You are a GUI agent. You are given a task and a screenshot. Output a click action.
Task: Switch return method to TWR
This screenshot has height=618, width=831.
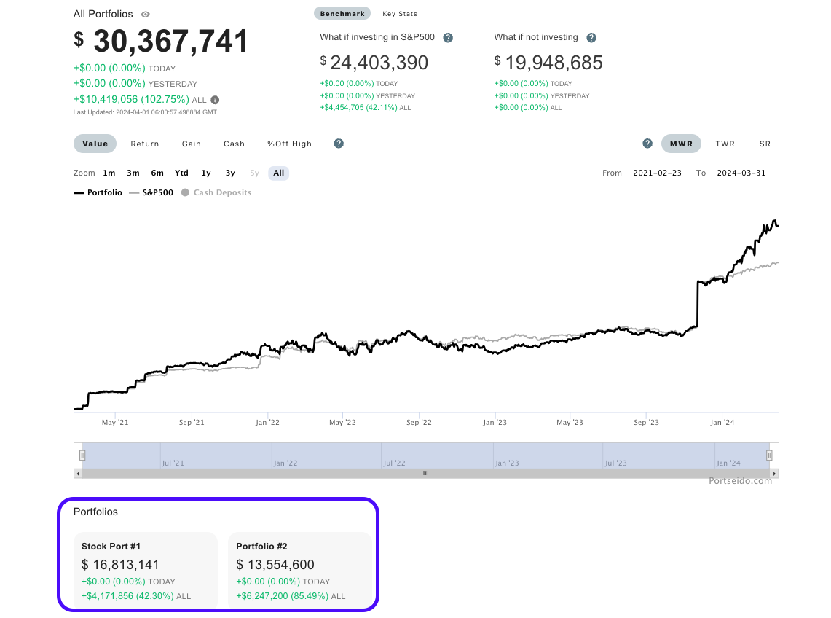coord(725,144)
